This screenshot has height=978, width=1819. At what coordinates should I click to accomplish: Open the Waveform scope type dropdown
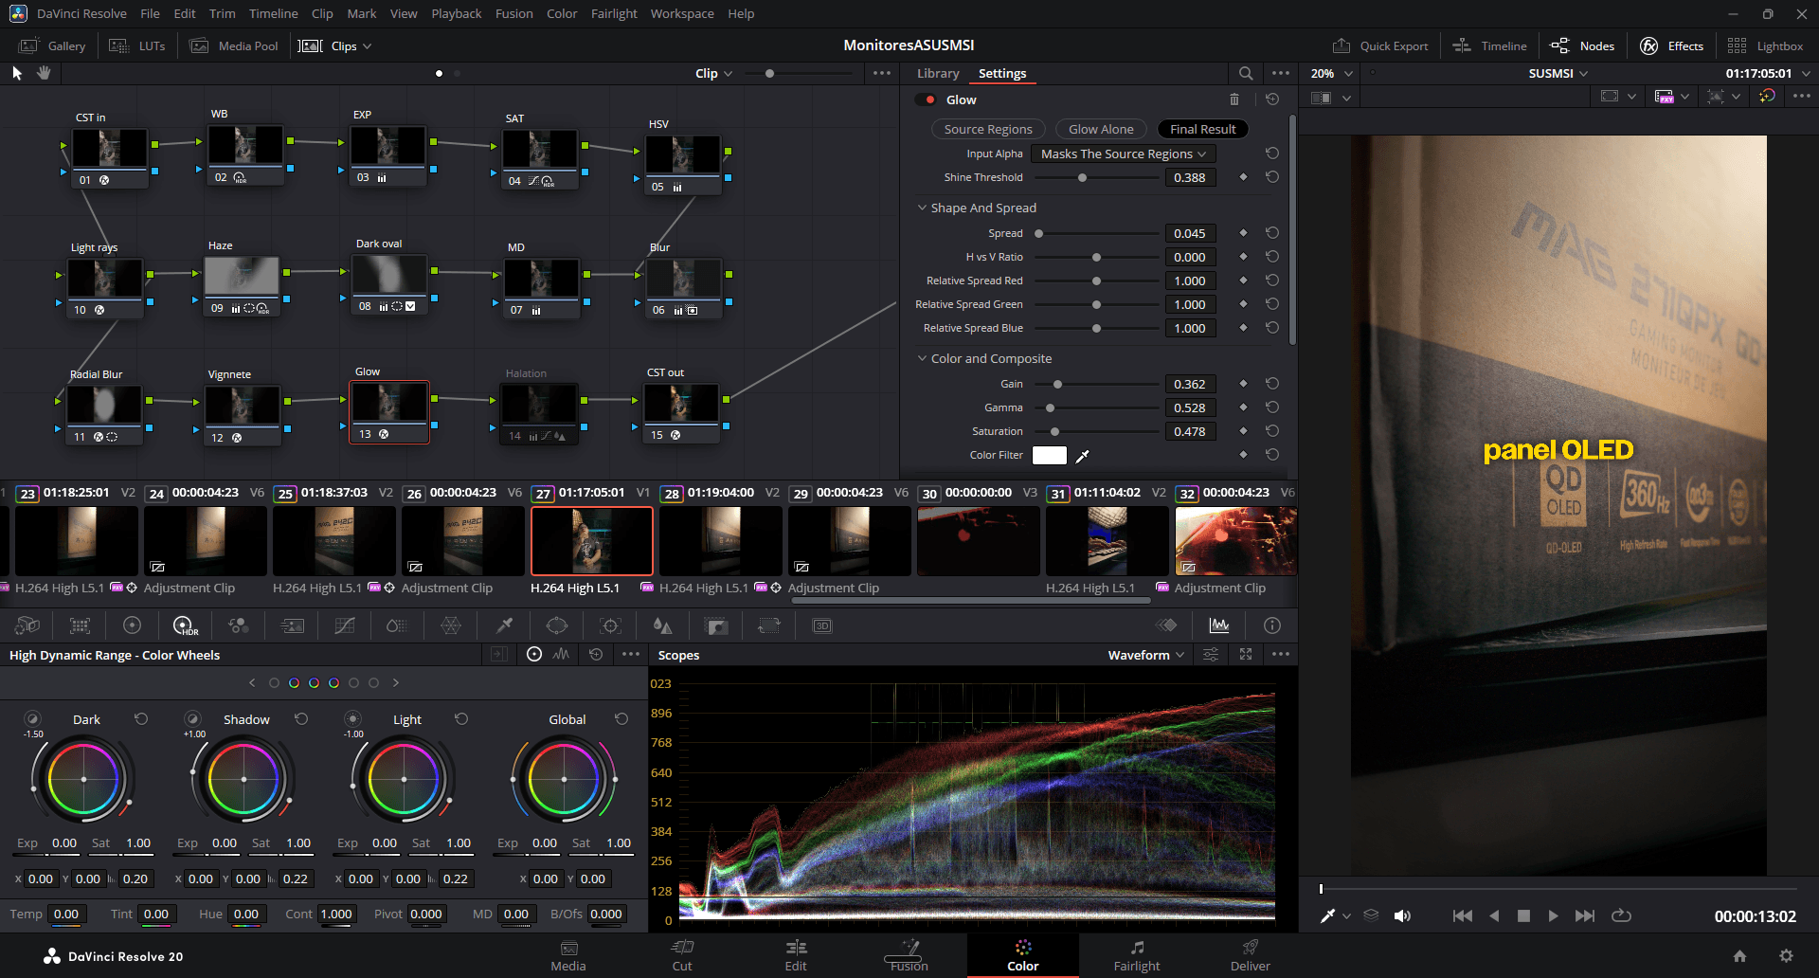tap(1146, 655)
